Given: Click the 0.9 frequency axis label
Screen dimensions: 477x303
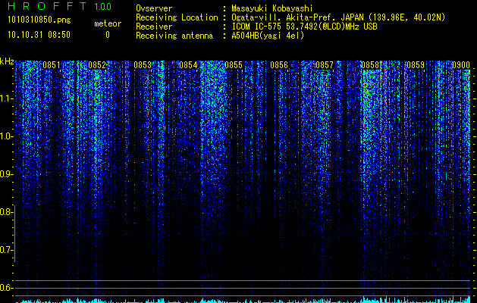Looking at the screenshot, I should (x=6, y=174).
